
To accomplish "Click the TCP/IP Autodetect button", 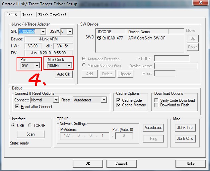I will coord(153,128).
